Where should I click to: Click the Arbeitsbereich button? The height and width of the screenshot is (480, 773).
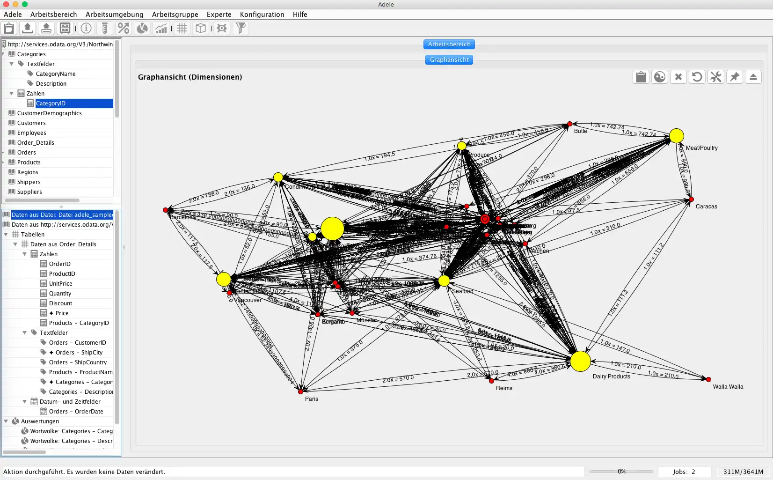(x=449, y=44)
